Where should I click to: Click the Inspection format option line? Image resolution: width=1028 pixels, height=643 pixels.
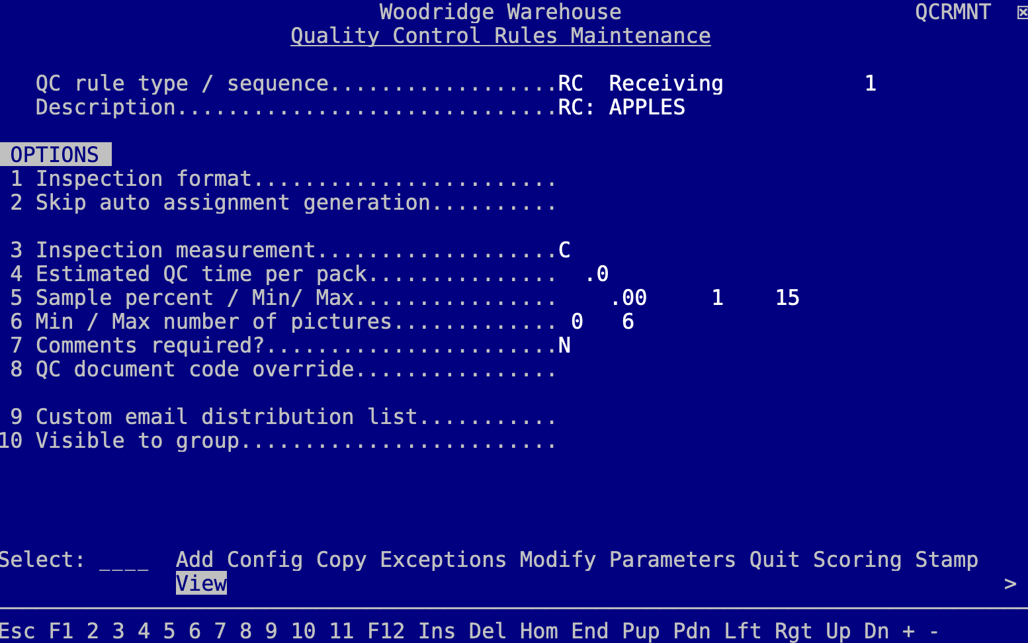click(x=283, y=179)
